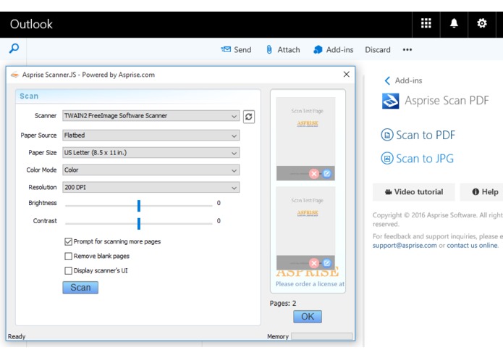Choose Scan to PDF option
The width and height of the screenshot is (503, 358).
click(x=418, y=135)
